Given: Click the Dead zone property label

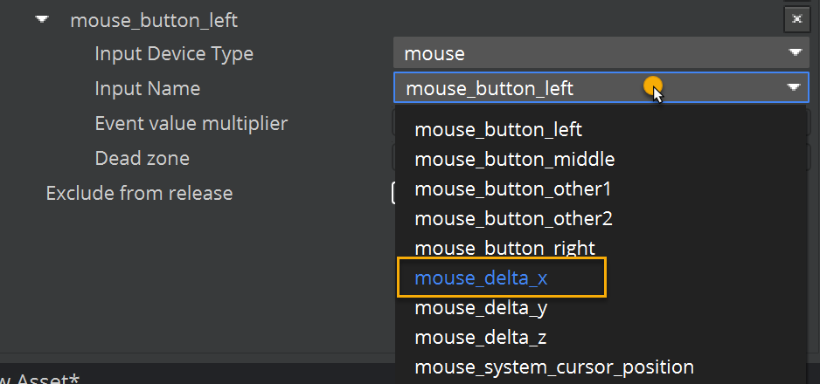Looking at the screenshot, I should 142,158.
